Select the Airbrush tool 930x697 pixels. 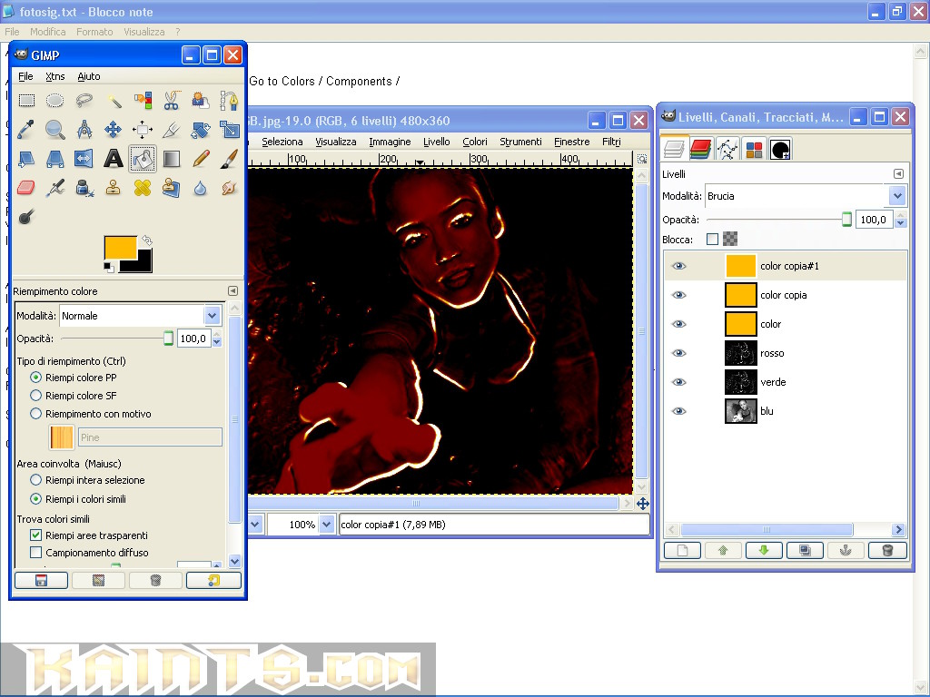click(55, 188)
